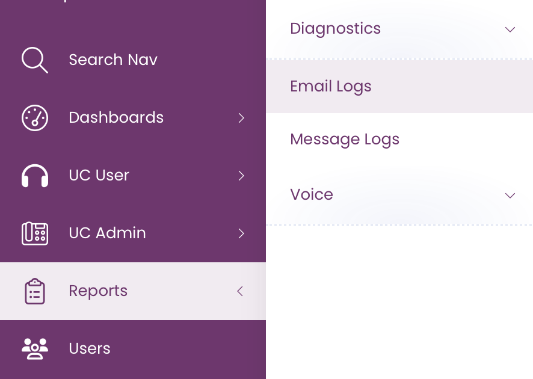Expand the Diagnostics section chevron
The image size is (533, 379).
point(510,29)
